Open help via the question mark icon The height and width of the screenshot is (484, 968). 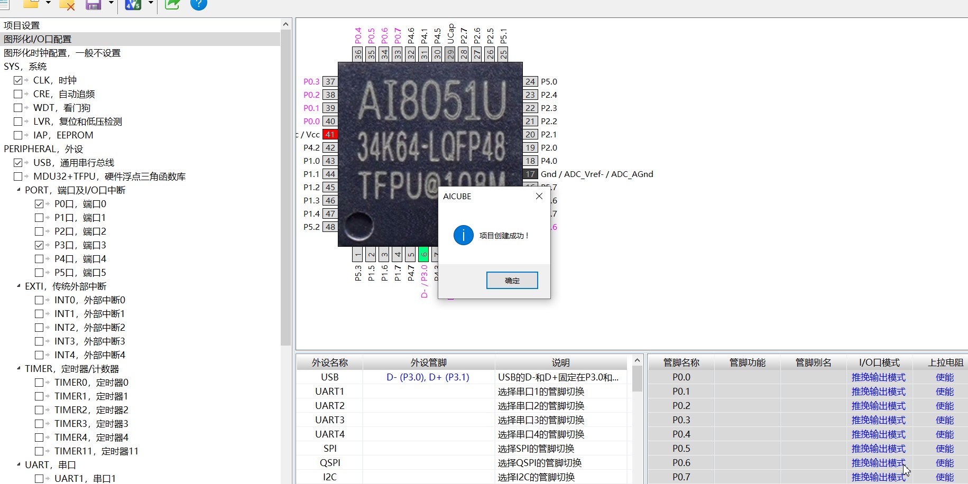(198, 5)
